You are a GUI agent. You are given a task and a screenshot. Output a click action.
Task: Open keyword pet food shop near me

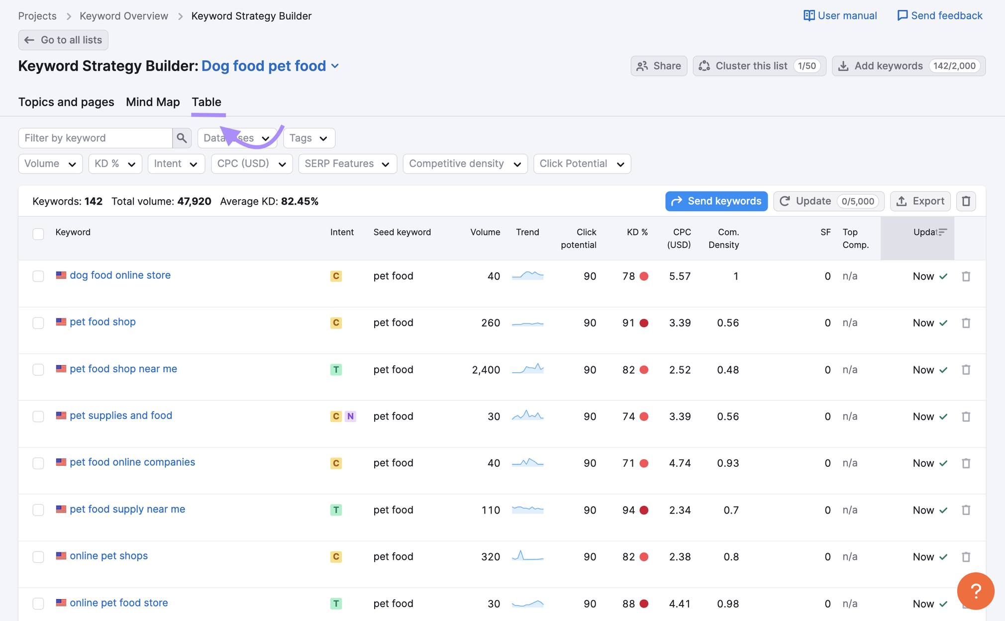tap(123, 369)
